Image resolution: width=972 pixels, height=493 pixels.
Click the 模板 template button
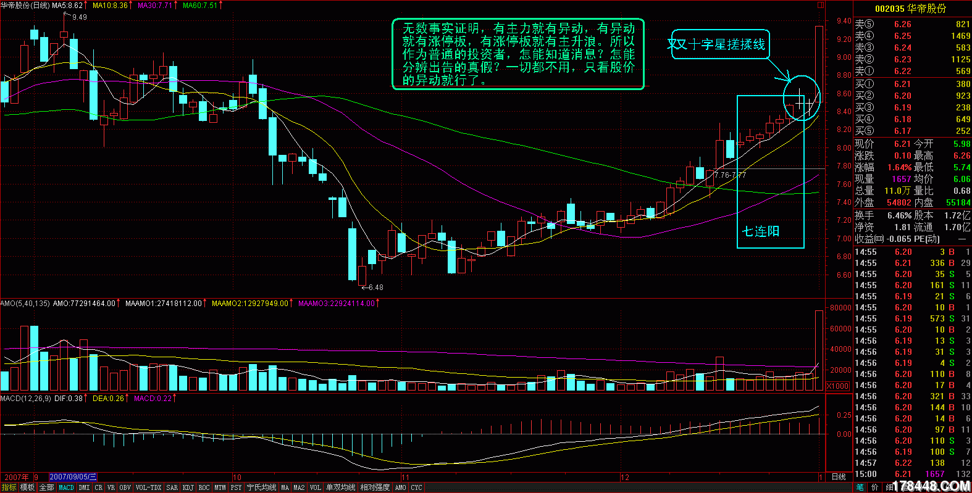(x=27, y=488)
